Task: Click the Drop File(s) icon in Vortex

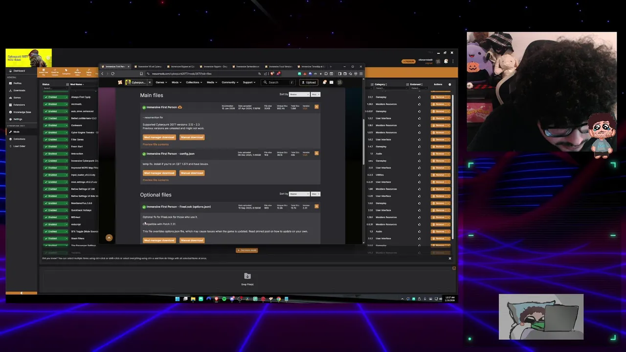Action: point(247,276)
